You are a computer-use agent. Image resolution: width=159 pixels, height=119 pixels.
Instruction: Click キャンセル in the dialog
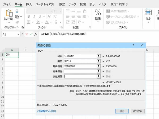(x=137, y=111)
